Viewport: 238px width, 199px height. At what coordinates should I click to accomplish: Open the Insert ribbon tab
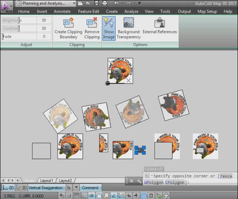coord(42,11)
